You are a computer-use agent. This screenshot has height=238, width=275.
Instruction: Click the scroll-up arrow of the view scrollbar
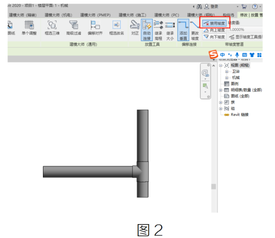pos(213,66)
